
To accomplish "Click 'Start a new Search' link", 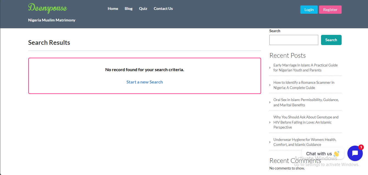I will (x=145, y=82).
